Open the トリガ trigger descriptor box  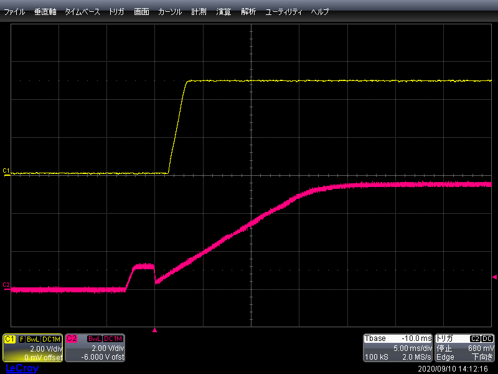464,348
